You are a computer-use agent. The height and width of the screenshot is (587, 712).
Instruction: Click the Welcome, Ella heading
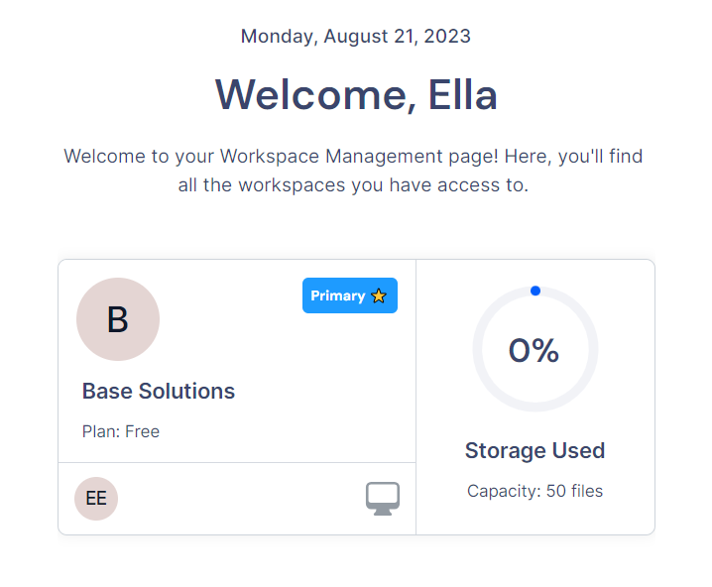coord(356,95)
